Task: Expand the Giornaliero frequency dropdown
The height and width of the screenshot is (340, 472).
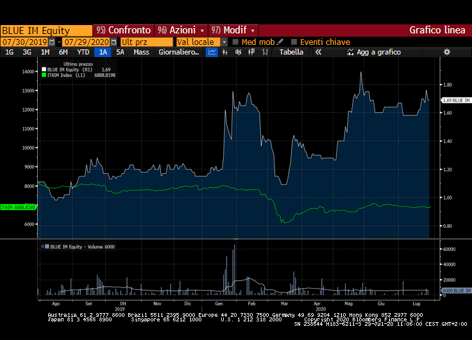Action: (x=179, y=52)
